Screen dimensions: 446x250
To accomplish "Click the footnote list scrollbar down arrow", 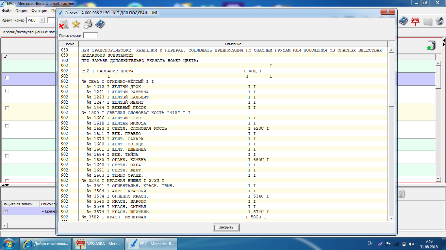I will 391,218.
